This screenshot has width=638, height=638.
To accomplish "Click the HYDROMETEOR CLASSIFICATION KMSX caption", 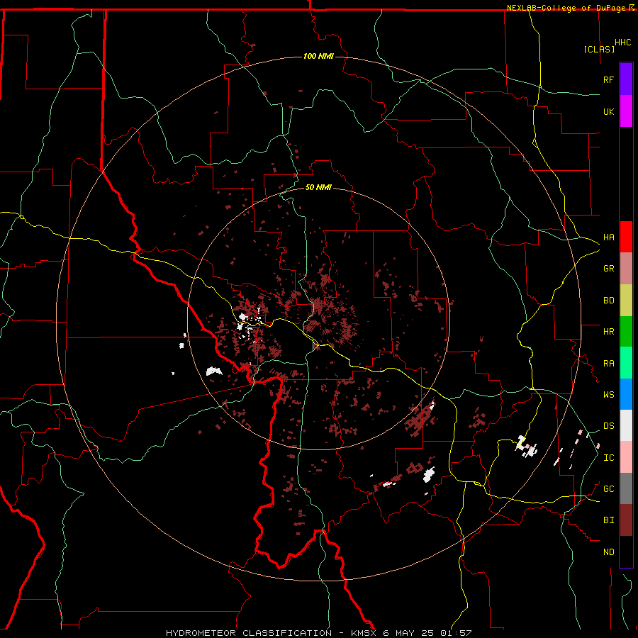I will [x=318, y=633].
